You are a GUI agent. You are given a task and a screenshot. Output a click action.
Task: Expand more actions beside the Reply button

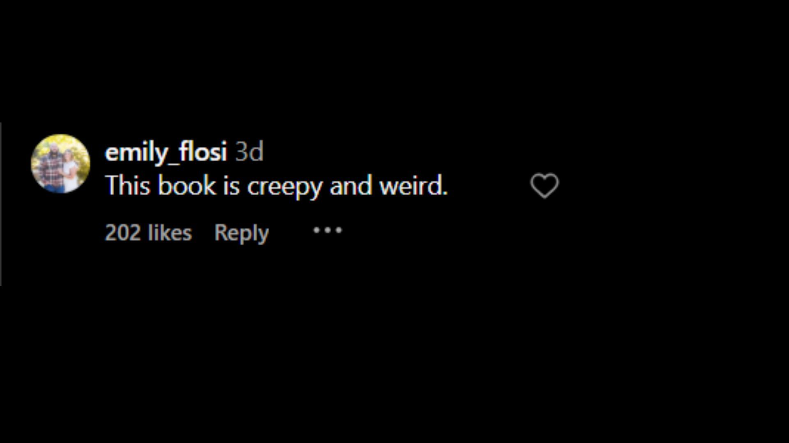point(327,230)
